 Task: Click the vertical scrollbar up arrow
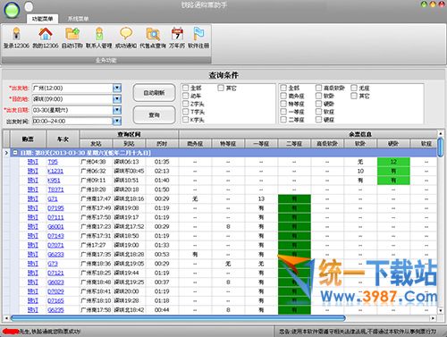click(x=441, y=133)
